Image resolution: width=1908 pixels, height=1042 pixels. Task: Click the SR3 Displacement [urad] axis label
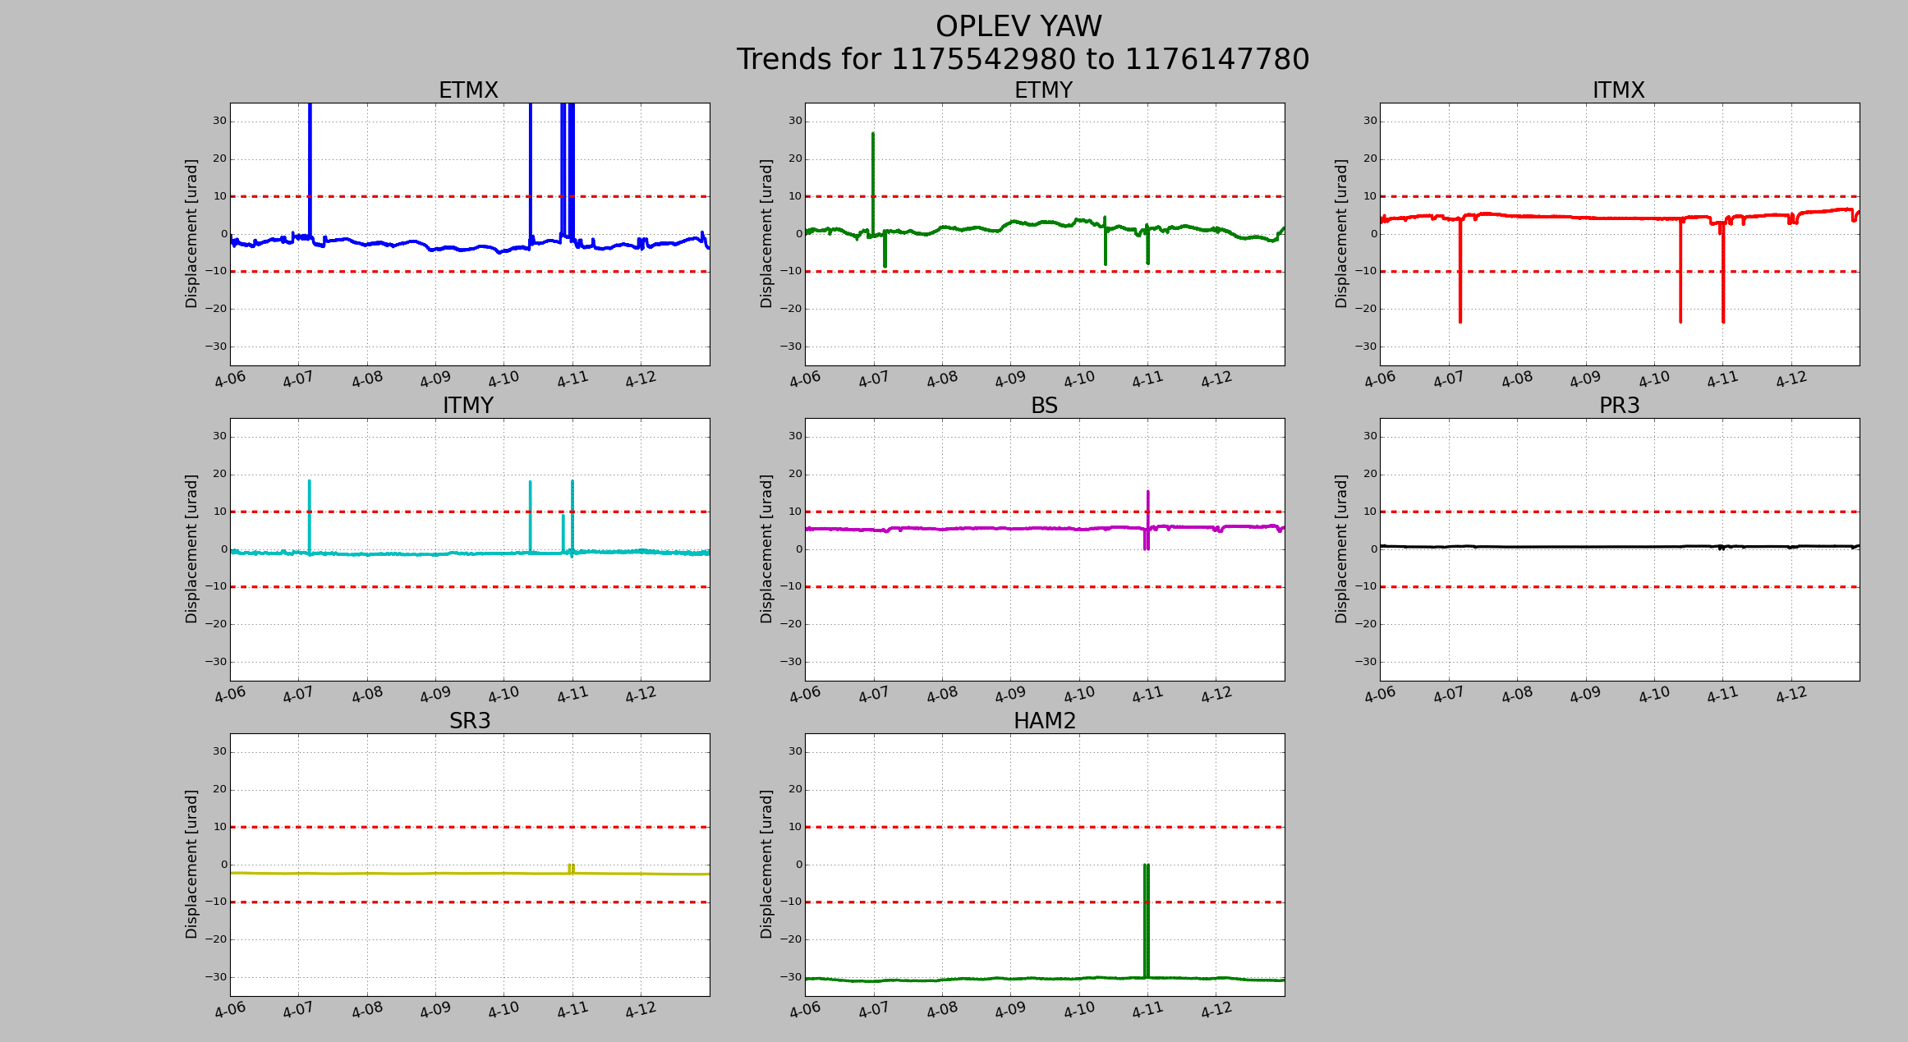191,864
